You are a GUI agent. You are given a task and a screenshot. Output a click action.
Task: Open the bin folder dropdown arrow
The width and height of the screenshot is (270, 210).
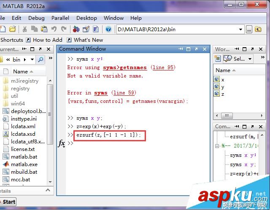[x=32, y=59]
